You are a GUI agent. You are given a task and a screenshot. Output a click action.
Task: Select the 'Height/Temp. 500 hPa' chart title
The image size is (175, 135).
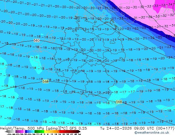[22, 128]
